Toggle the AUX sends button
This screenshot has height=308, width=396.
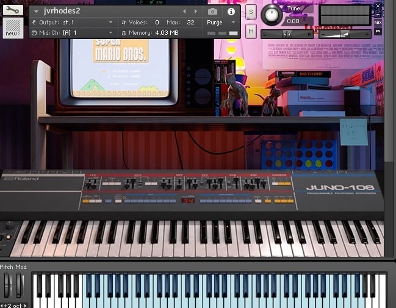point(378,23)
